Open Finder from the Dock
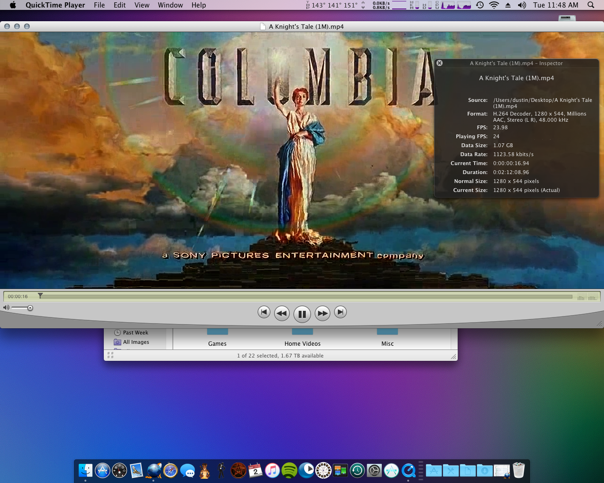604x483 pixels. pyautogui.click(x=85, y=470)
